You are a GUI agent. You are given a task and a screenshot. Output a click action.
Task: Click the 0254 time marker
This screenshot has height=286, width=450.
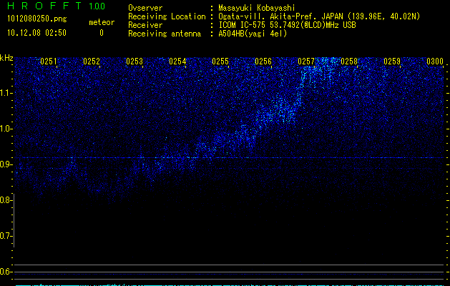pyautogui.click(x=177, y=61)
